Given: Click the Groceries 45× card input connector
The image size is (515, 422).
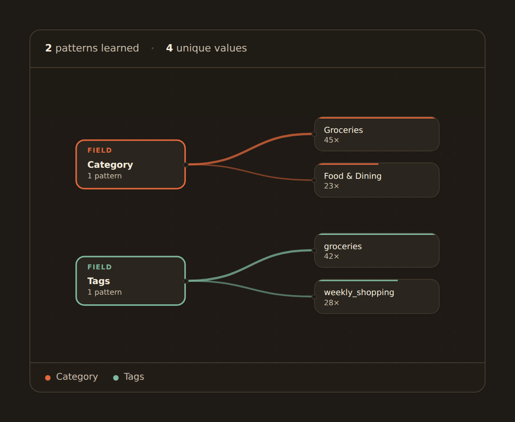Looking at the screenshot, I should point(315,134).
